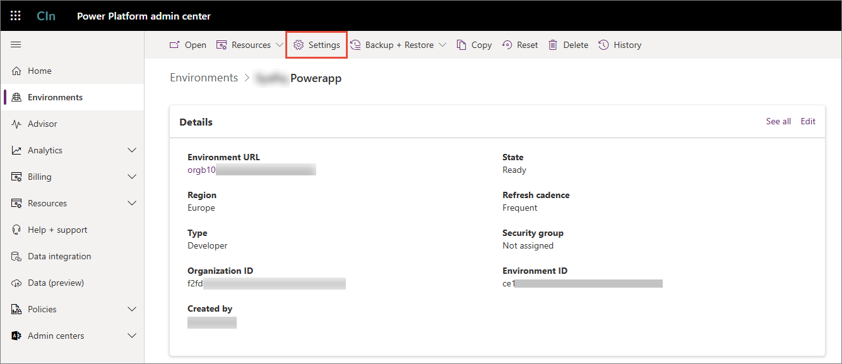Click the Settings gear icon
842x364 pixels.
click(x=299, y=45)
